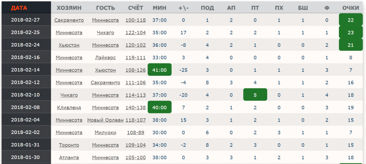This screenshot has height=164, width=366.
Task: Open the Атланта team link
Action: 69,157
